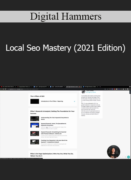Open the Finalizing Your Keywords lesson
The height and width of the screenshot is (180, 131).
click(54, 141)
